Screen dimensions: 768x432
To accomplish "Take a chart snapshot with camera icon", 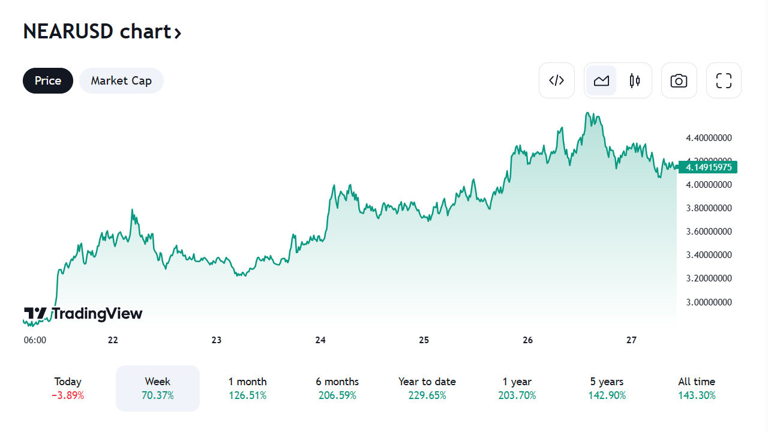I will point(679,80).
